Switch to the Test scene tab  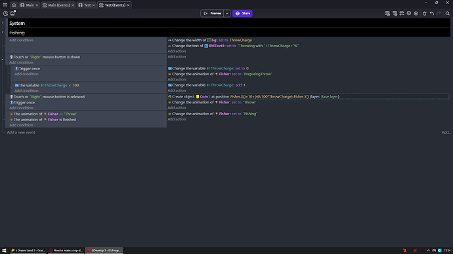(x=87, y=5)
